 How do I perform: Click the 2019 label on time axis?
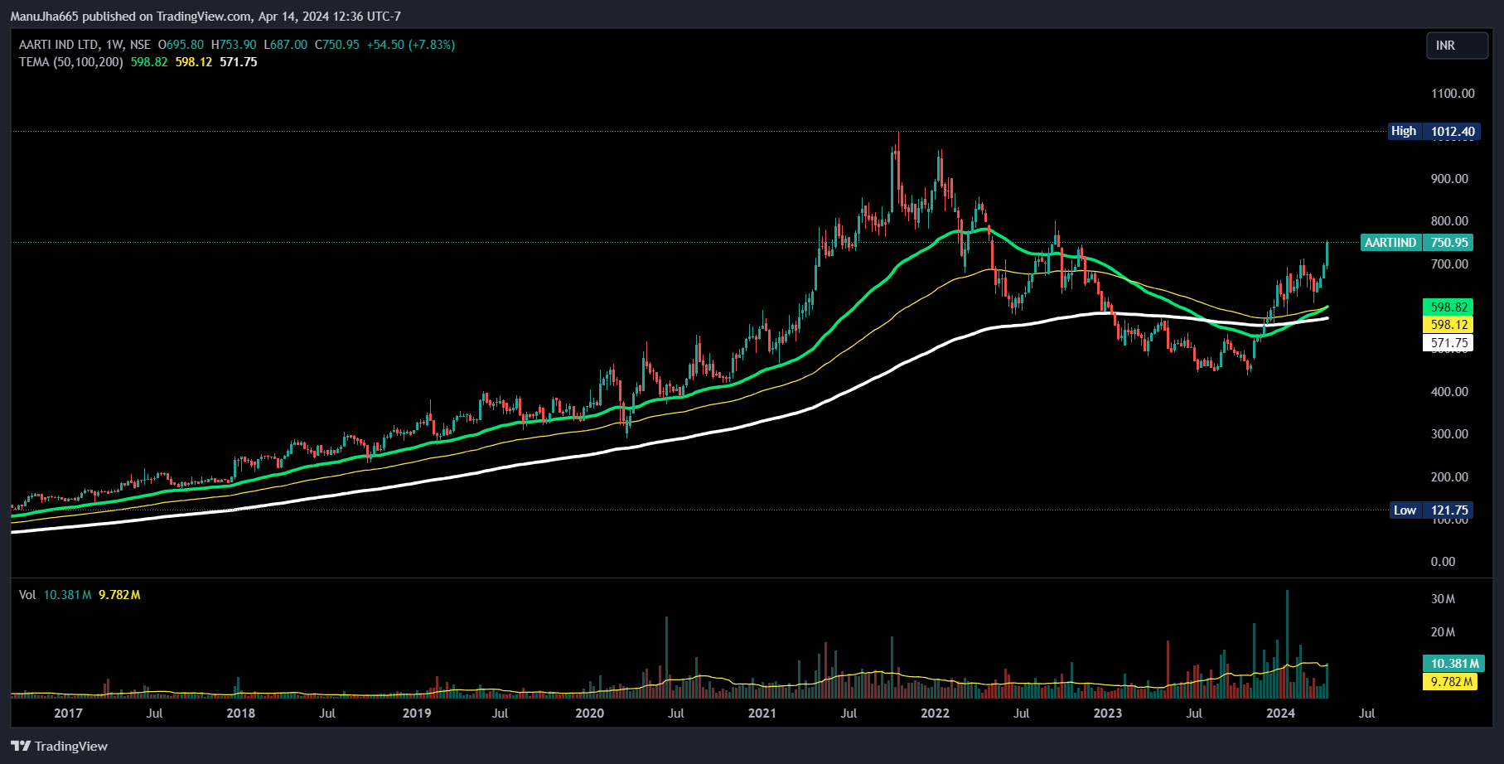point(417,713)
